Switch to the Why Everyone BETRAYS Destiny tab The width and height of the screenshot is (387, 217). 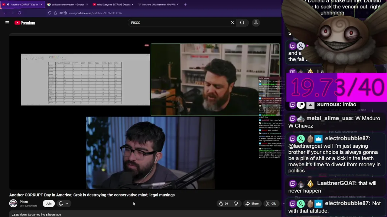(113, 5)
